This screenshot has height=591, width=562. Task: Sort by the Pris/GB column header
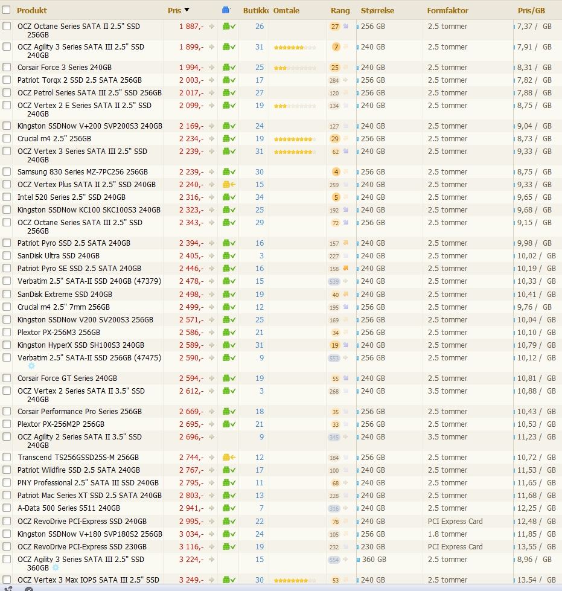point(531,10)
